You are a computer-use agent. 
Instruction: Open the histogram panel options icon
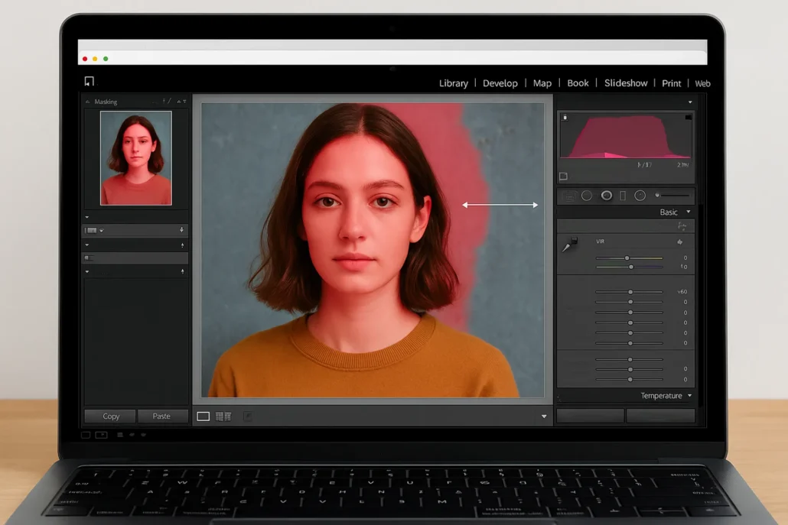[690, 102]
